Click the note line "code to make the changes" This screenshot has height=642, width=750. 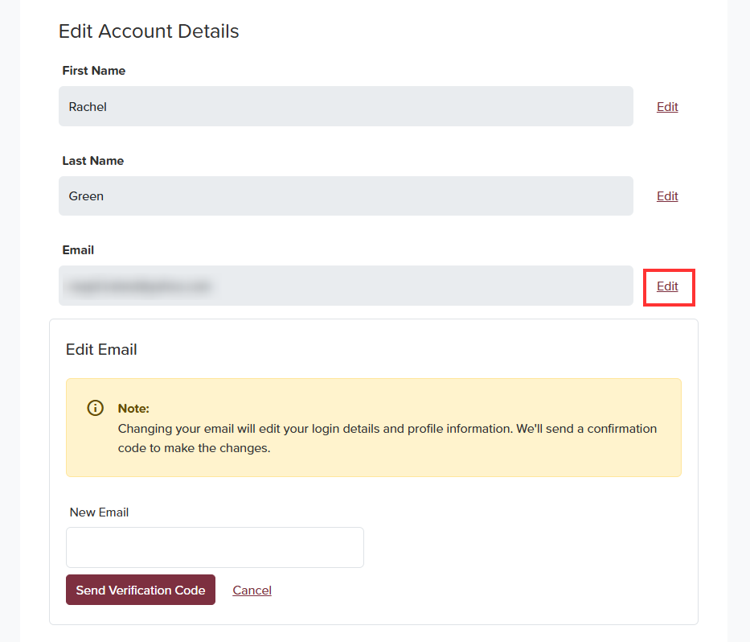tap(194, 448)
